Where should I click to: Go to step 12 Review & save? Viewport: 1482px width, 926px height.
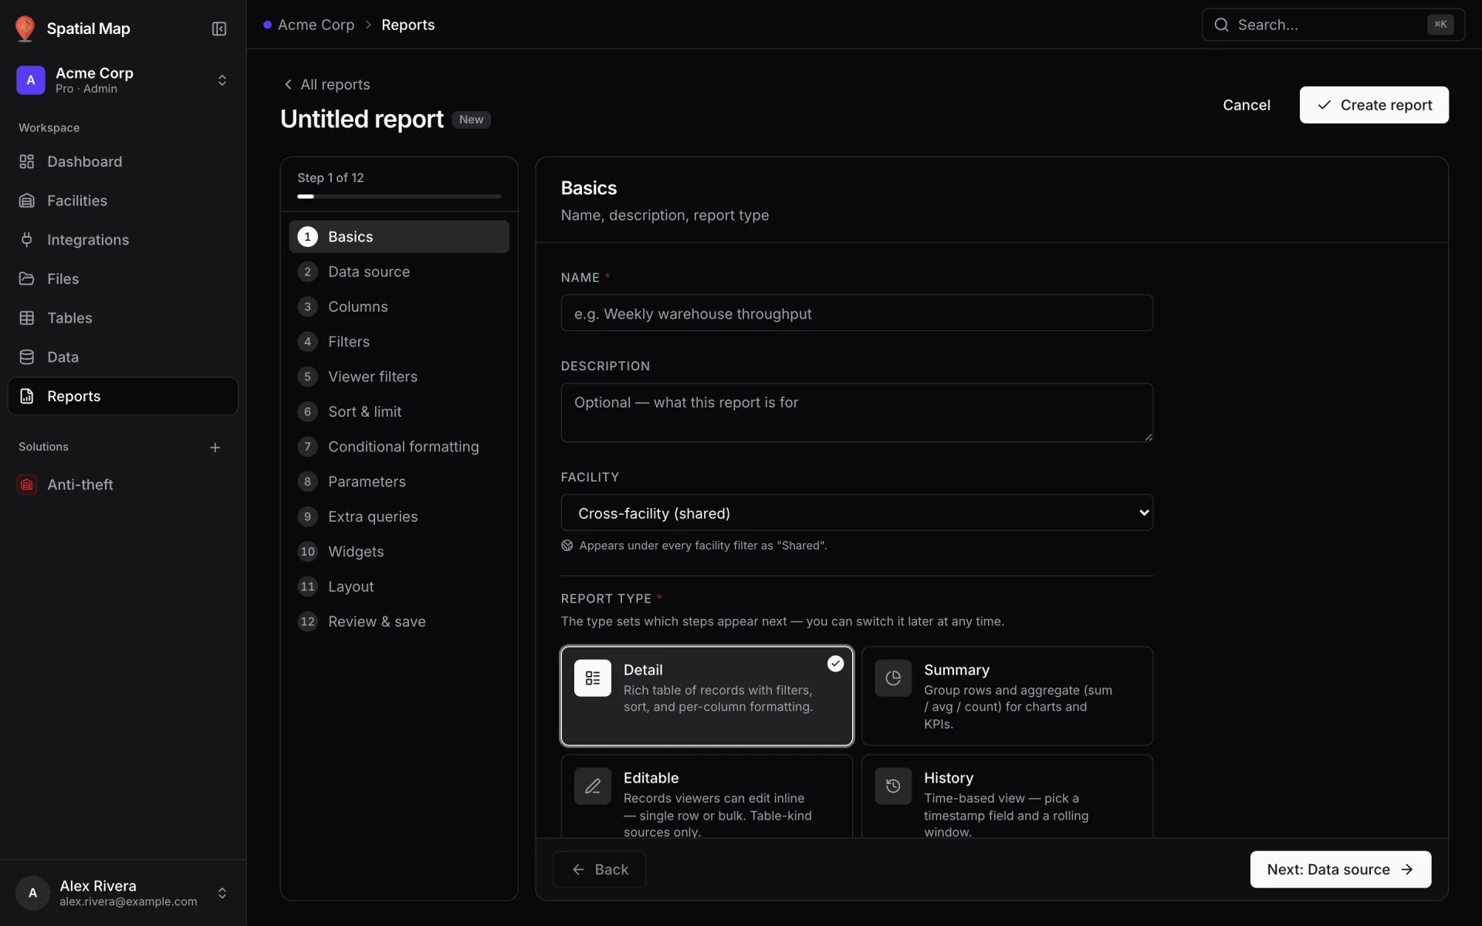pos(399,622)
